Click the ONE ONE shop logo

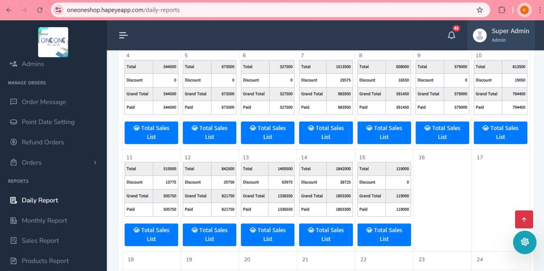[53, 42]
